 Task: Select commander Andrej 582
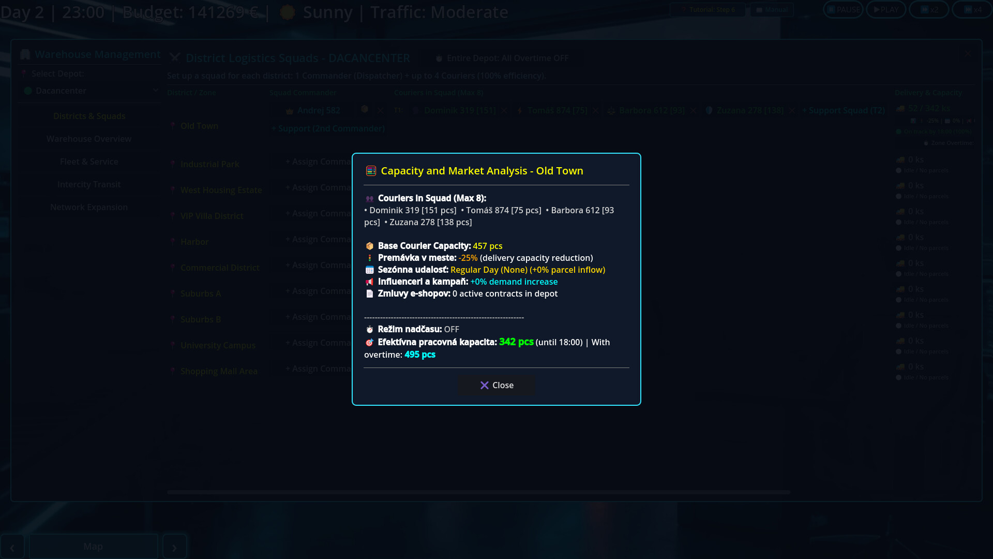[313, 111]
